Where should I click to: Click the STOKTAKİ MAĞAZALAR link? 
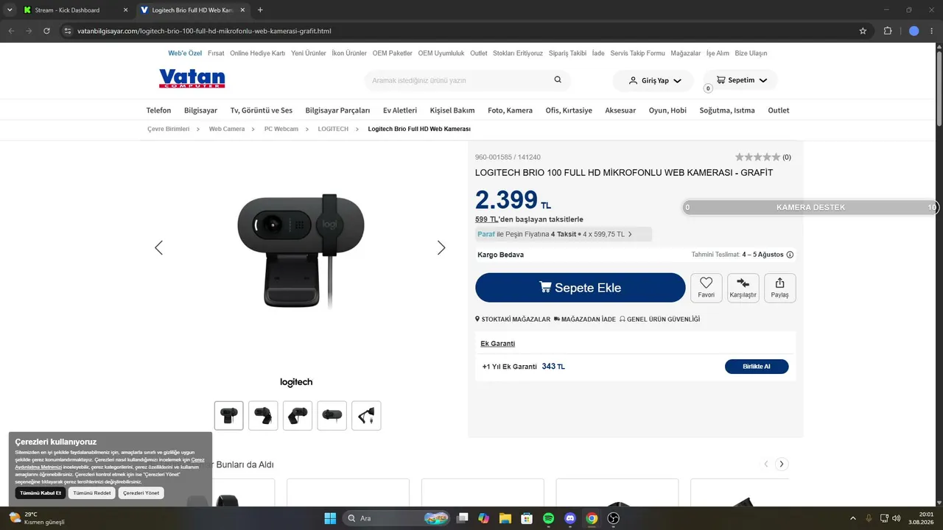click(513, 319)
